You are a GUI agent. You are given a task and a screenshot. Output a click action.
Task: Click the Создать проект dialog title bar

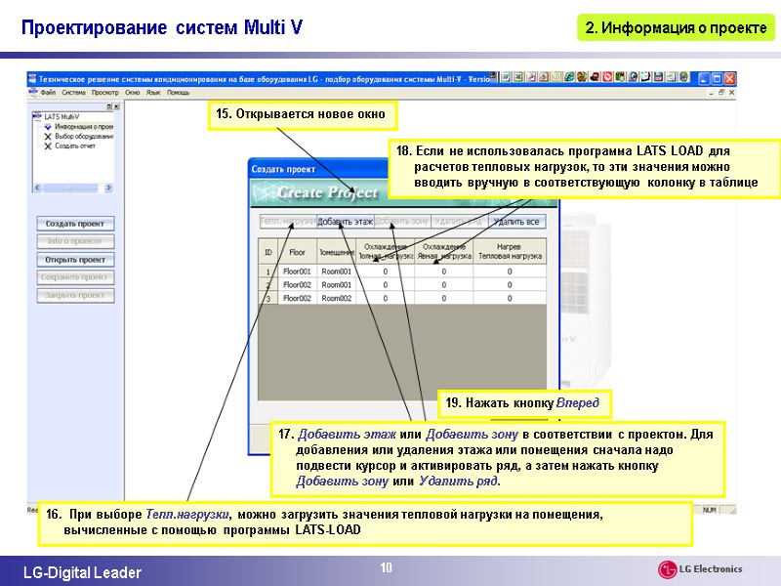(x=319, y=169)
